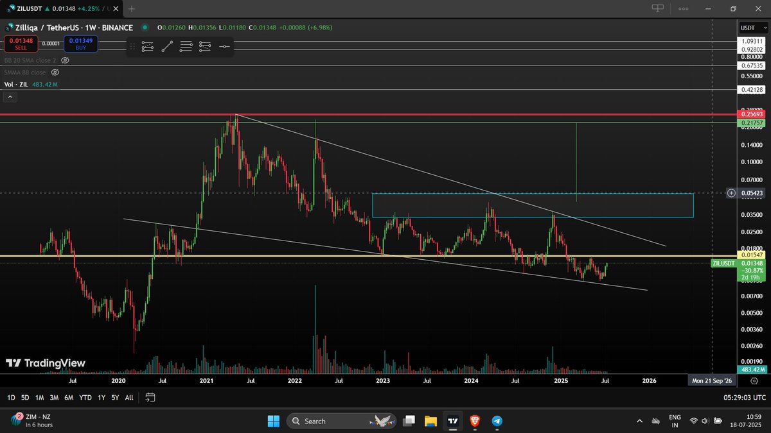Select the blue rectangle zone drawing
The image size is (771, 433).
(x=533, y=205)
